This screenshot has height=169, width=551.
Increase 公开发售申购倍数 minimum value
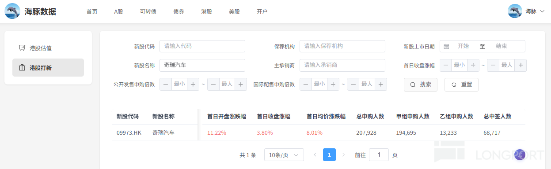tap(193, 84)
